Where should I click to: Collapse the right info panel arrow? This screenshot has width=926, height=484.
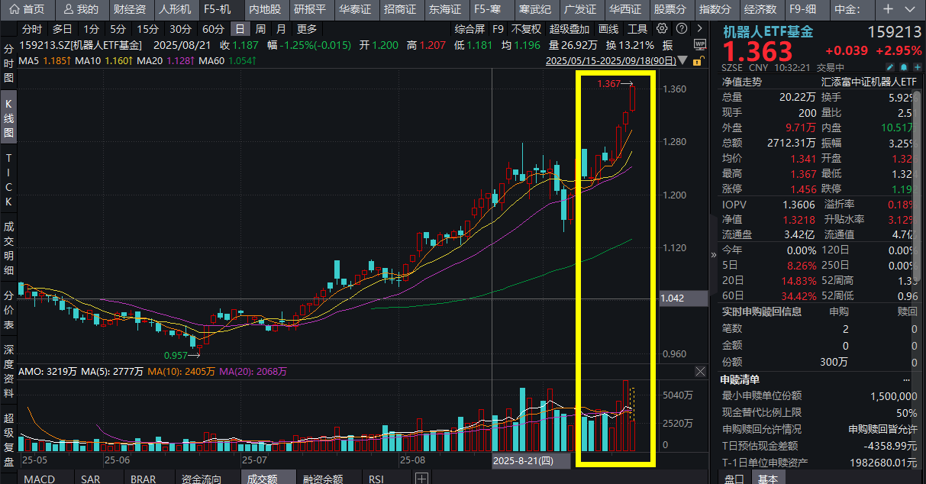pyautogui.click(x=714, y=256)
